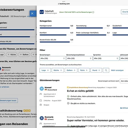Click the search magnifier topic button

coord(106,70)
